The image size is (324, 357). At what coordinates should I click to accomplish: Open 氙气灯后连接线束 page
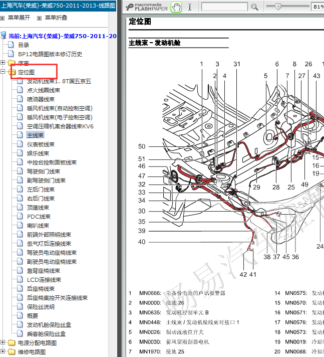tap(49, 244)
